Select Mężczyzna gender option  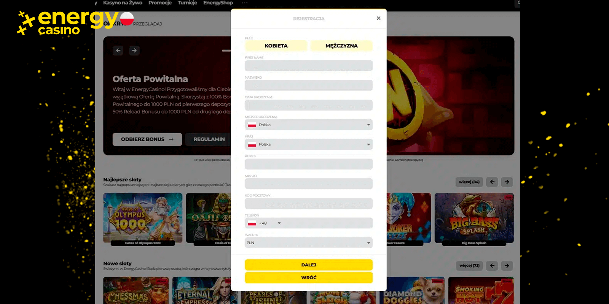[x=341, y=46]
